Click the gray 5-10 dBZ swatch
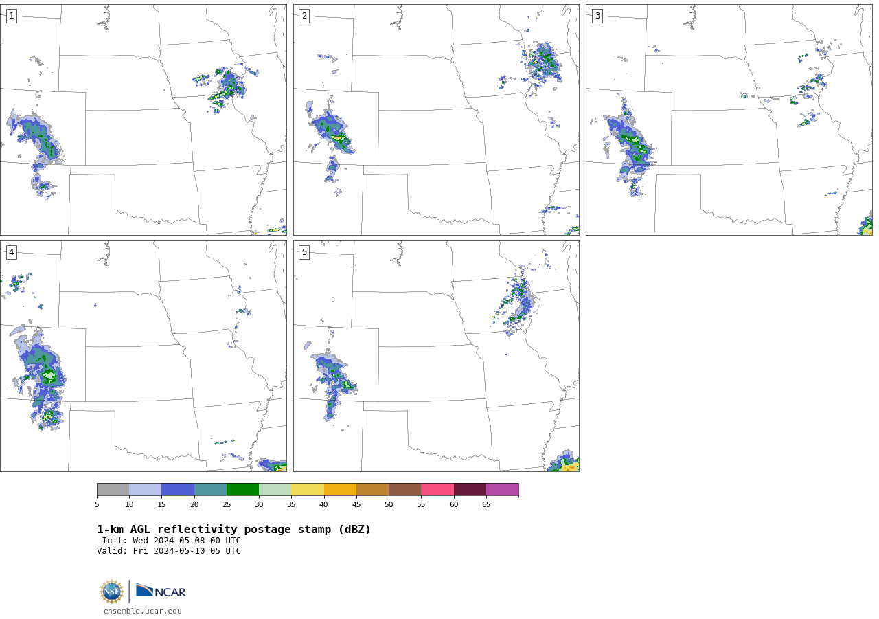The image size is (879, 619). pyautogui.click(x=113, y=489)
